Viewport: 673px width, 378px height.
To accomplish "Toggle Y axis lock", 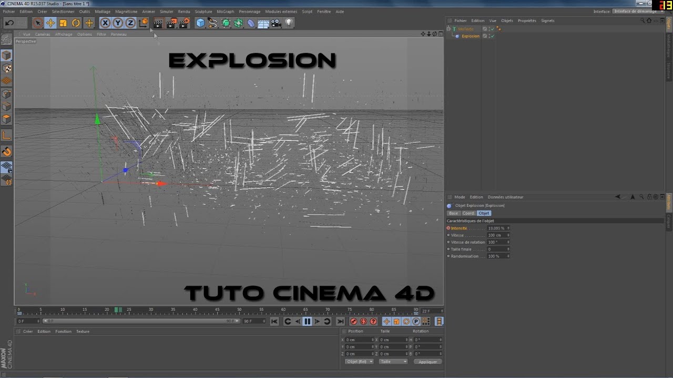I will (118, 23).
